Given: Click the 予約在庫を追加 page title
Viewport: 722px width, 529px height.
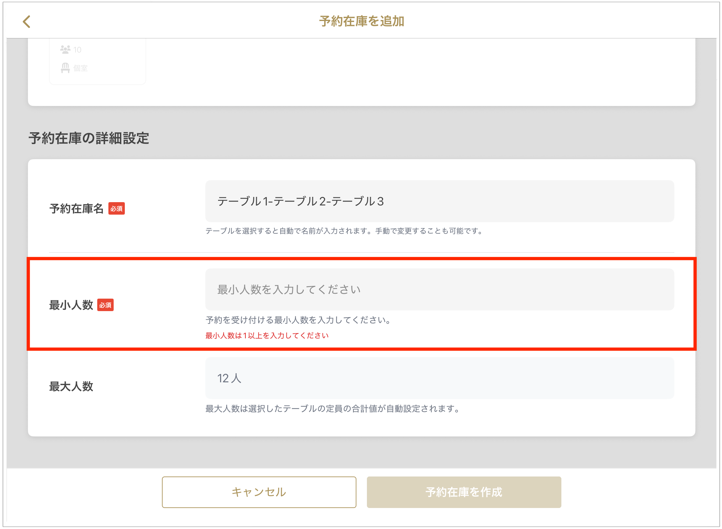Looking at the screenshot, I should (361, 21).
